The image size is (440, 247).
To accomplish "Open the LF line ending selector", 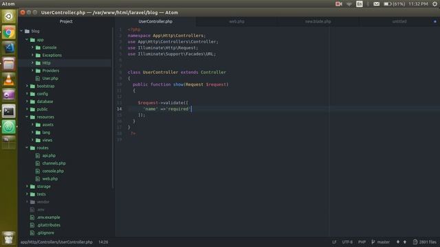I will (x=334, y=242).
